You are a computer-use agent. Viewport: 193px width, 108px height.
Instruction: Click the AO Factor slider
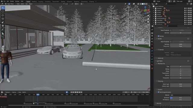pos(181,97)
